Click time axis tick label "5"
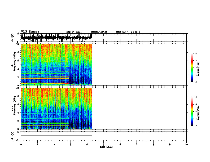Image resolution: width=210 pixels, height=162 pixels. coord(104,145)
